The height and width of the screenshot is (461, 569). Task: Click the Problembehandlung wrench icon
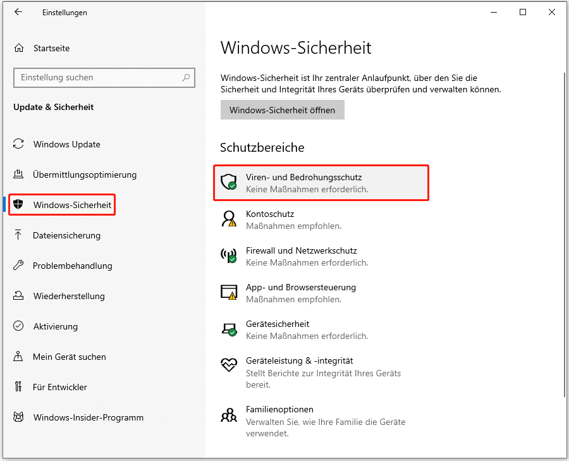pos(18,265)
